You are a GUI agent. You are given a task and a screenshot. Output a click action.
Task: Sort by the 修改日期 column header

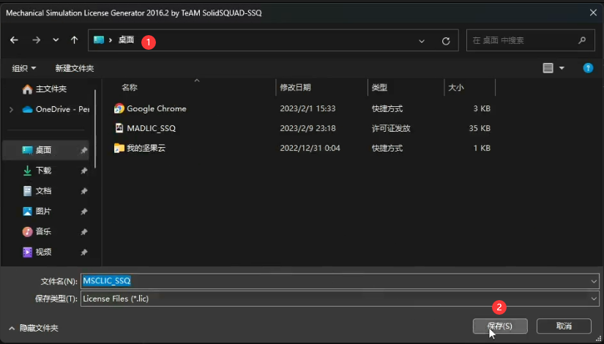(295, 87)
